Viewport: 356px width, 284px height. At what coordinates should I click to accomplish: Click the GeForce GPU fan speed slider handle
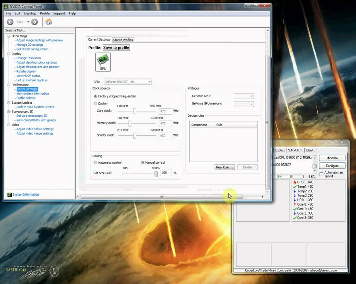click(156, 174)
